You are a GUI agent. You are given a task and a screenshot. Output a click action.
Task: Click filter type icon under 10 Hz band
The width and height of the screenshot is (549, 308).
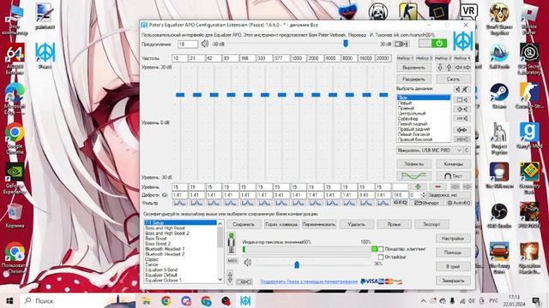click(x=179, y=203)
